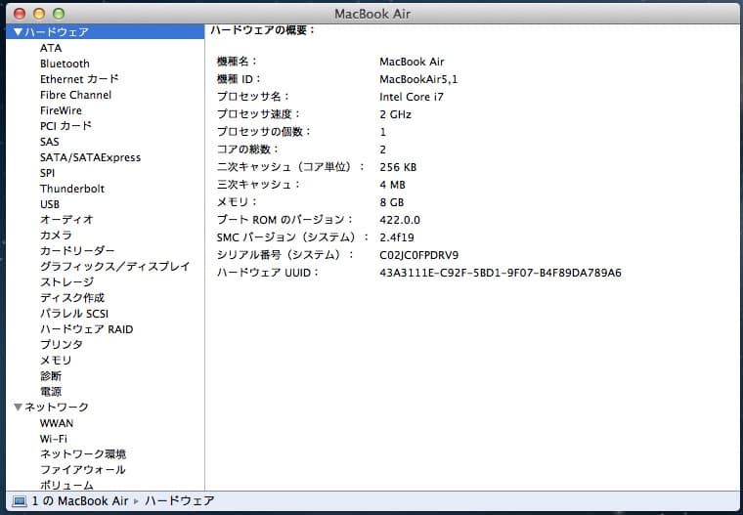743x515 pixels.
Task: Select ディスク作成 entry
Action: (72, 297)
